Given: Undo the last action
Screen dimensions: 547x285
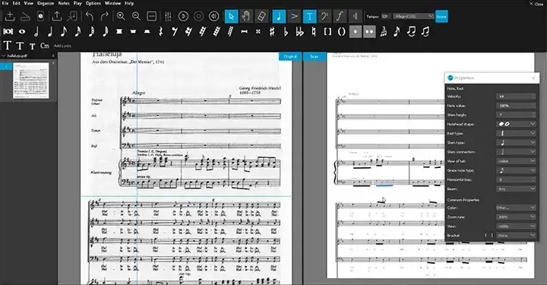Looking at the screenshot, I should coord(90,17).
